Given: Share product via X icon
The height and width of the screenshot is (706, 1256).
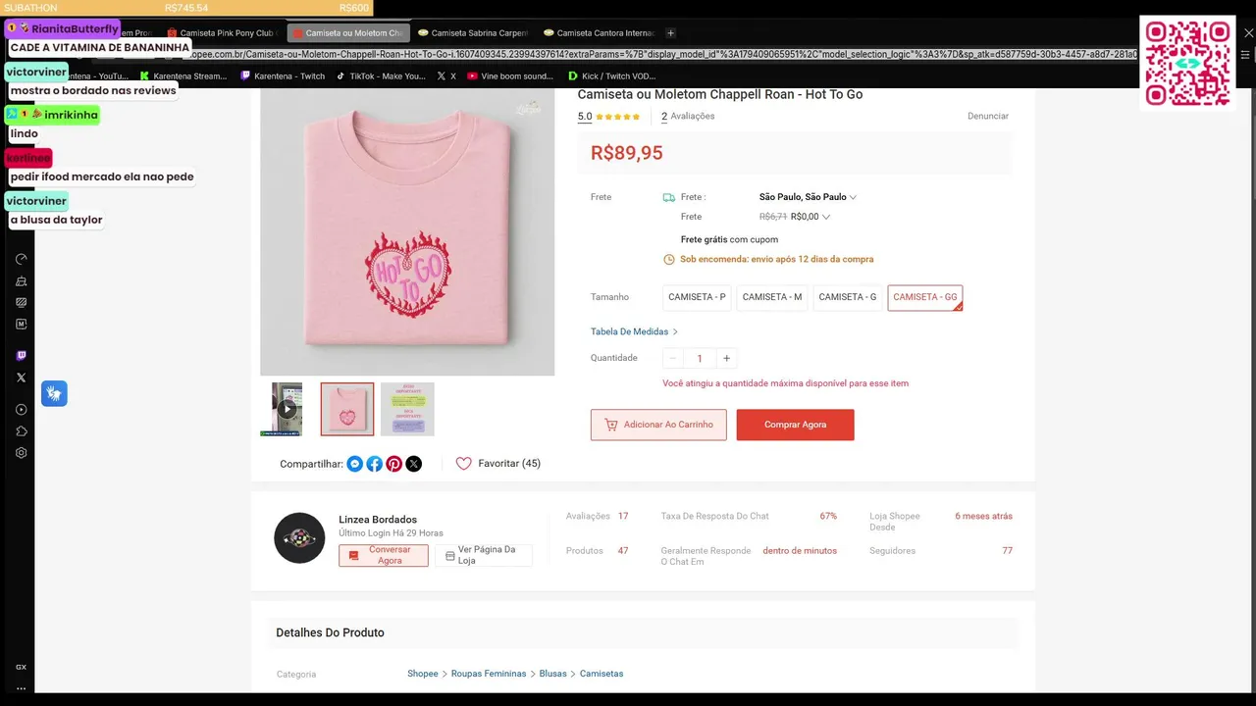Looking at the screenshot, I should (414, 464).
